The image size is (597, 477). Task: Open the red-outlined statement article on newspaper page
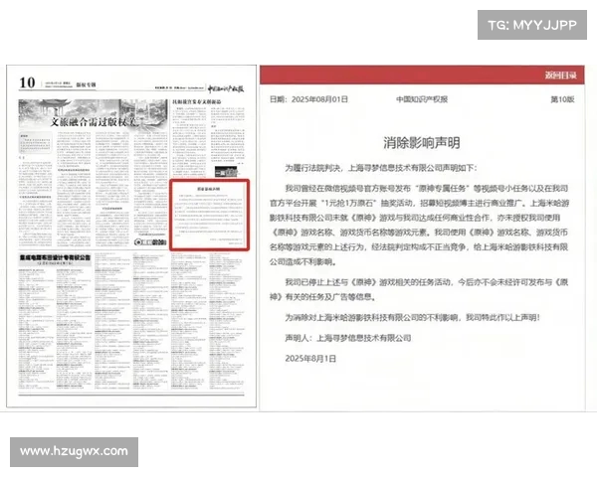tap(209, 216)
